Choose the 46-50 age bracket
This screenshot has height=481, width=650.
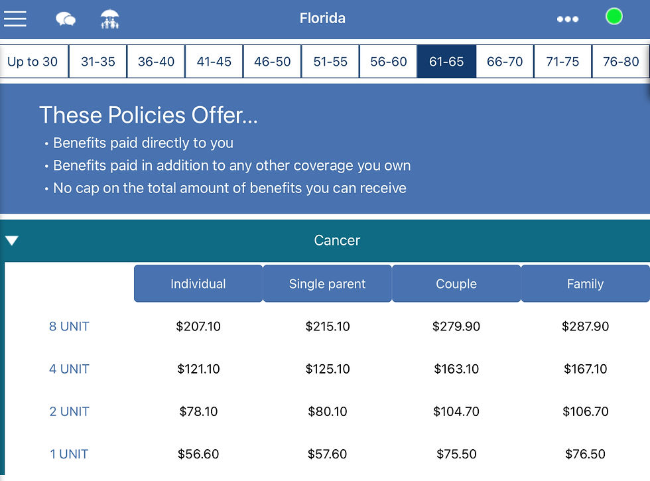(x=273, y=62)
